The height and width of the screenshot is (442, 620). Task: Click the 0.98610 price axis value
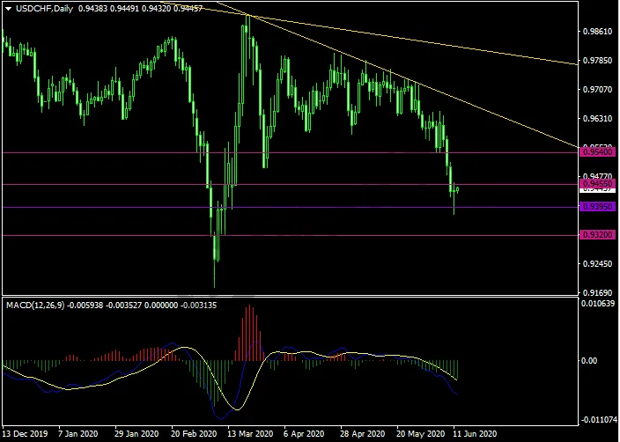[597, 31]
